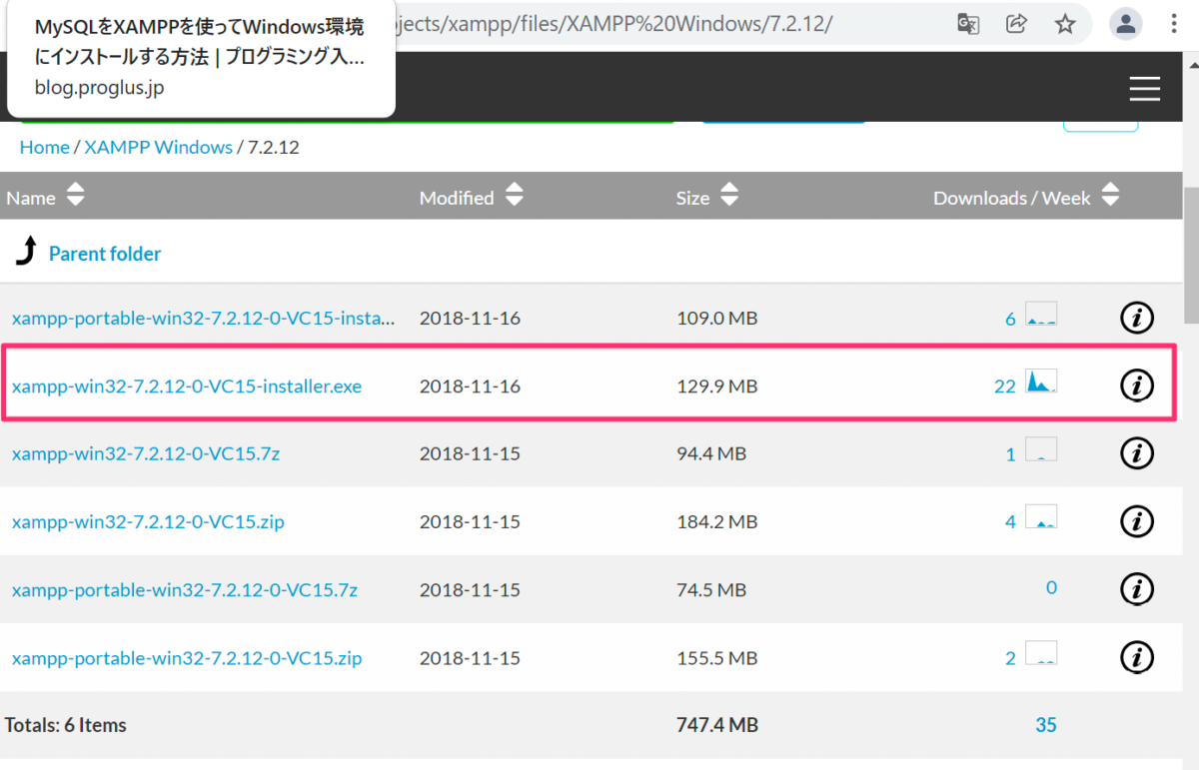Open the hamburger menu icon

point(1144,89)
